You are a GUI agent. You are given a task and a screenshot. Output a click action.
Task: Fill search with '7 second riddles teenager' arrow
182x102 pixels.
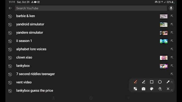172,74
